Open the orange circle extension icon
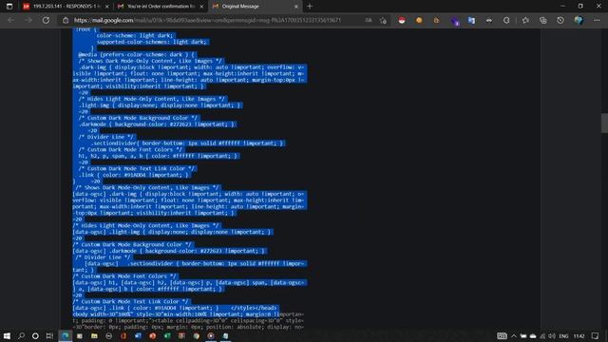The image size is (608, 342). point(419,20)
